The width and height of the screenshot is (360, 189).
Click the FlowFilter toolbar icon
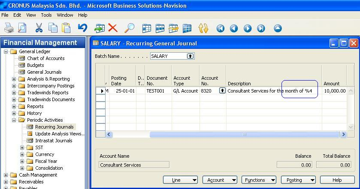pyautogui.click(x=173, y=28)
